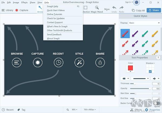162x113 pixels.
Task: Click the blue Share button
Action: point(154,10)
